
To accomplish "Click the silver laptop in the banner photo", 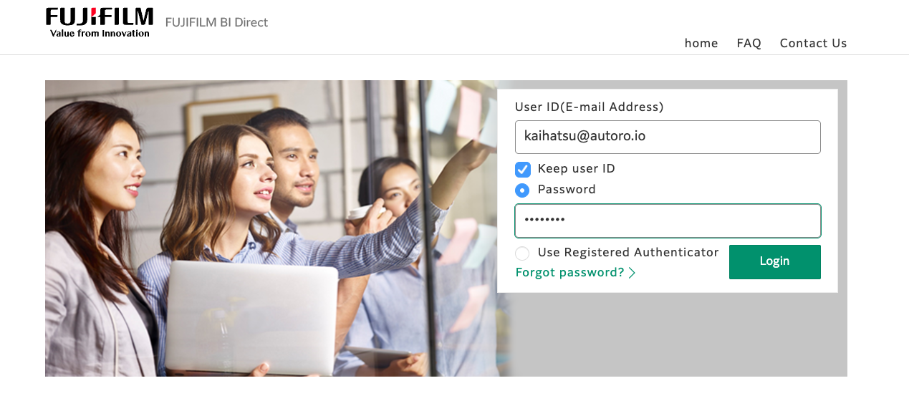I will pyautogui.click(x=251, y=315).
